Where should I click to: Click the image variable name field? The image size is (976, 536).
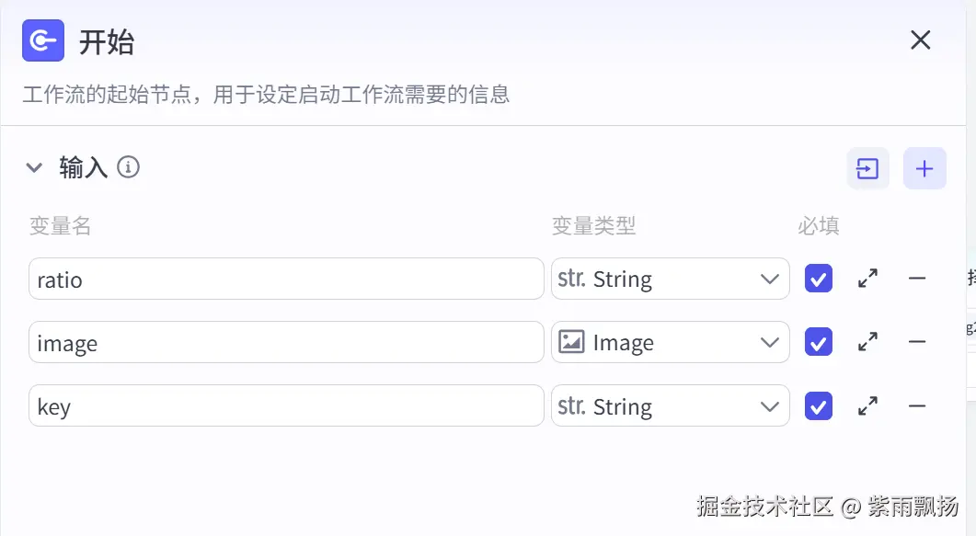pyautogui.click(x=285, y=342)
